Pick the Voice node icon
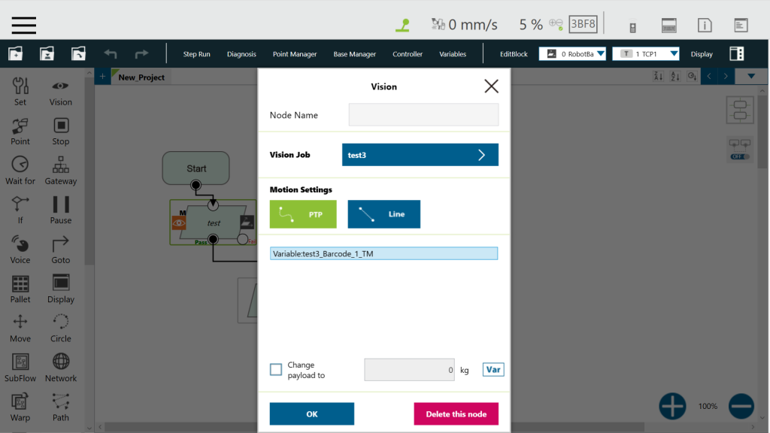The image size is (770, 433). [20, 244]
